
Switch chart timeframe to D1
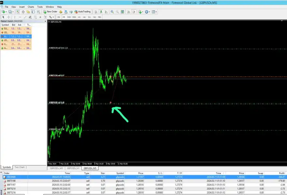[x=89, y=17]
